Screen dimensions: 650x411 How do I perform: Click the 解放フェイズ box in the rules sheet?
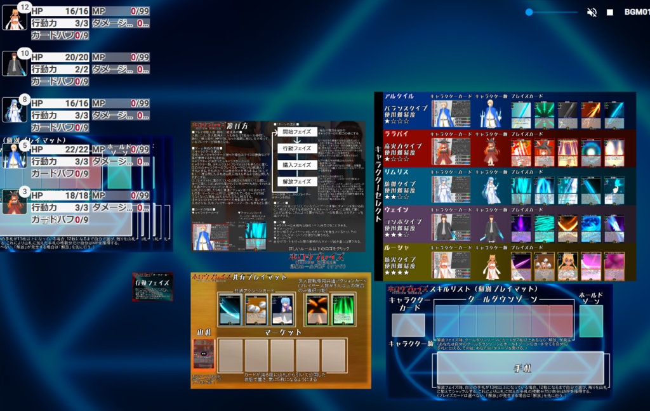coord(297,181)
